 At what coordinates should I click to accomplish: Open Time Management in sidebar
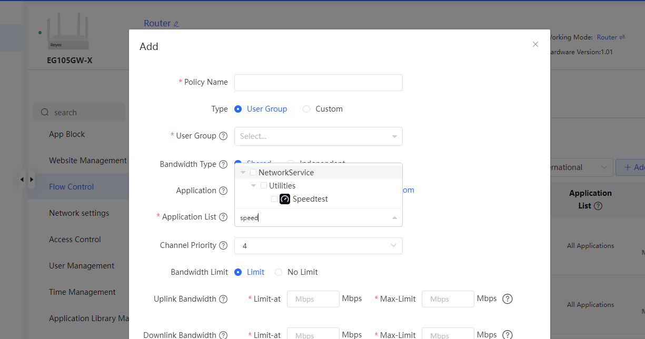click(82, 292)
